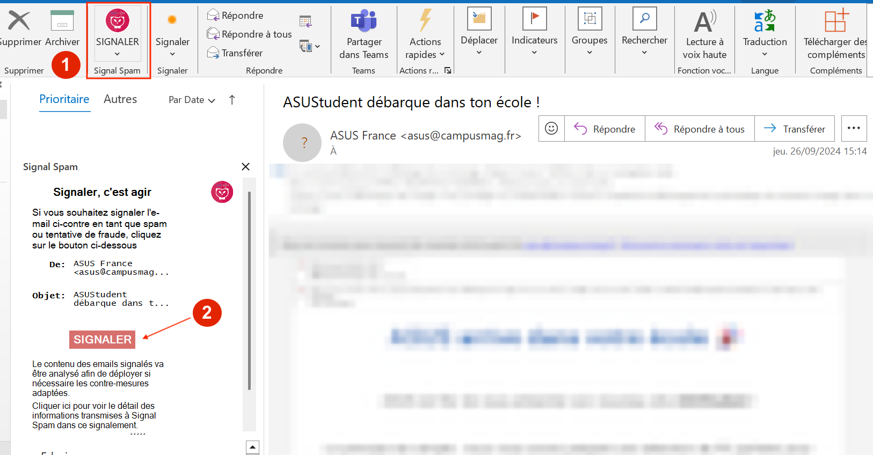
Task: Click the meeting reply calendar icon
Action: click(305, 21)
